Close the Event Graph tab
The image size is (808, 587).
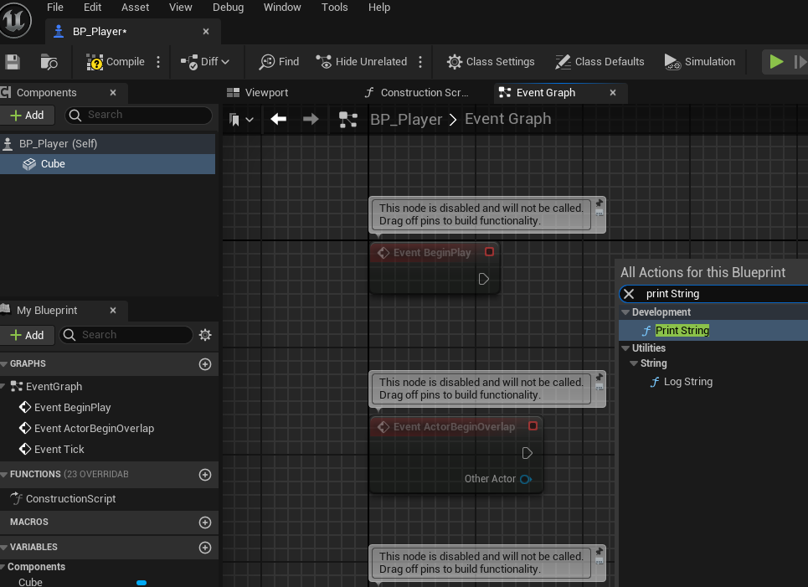[x=613, y=93]
